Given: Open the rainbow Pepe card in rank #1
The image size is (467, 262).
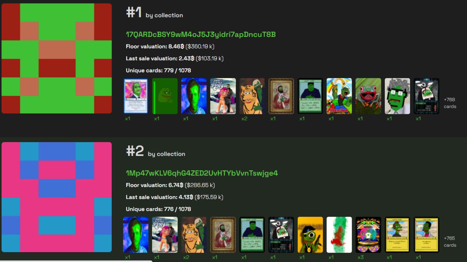Looking at the screenshot, I should [339, 96].
